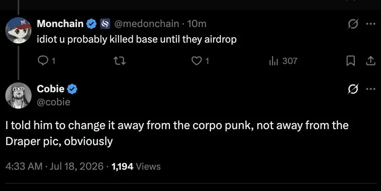
Task: Open the @cobie handle link
Action: [x=53, y=102]
